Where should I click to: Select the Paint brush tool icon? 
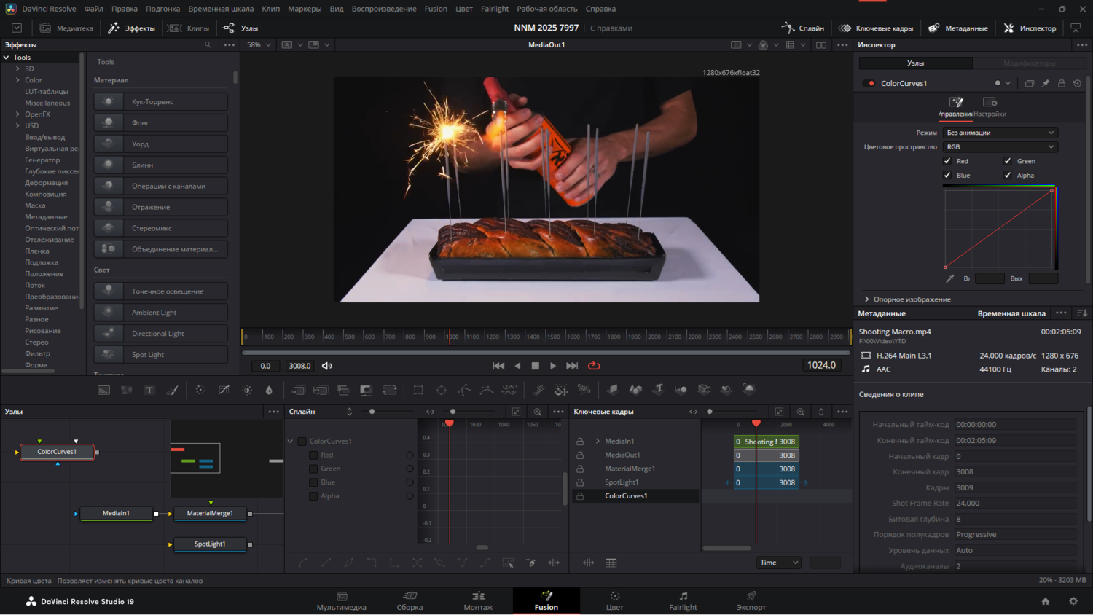pos(173,391)
